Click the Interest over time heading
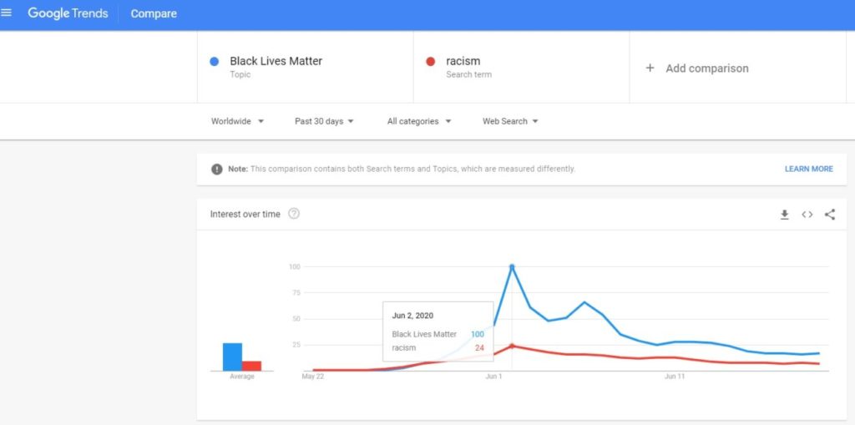Image resolution: width=855 pixels, height=425 pixels. [x=245, y=214]
